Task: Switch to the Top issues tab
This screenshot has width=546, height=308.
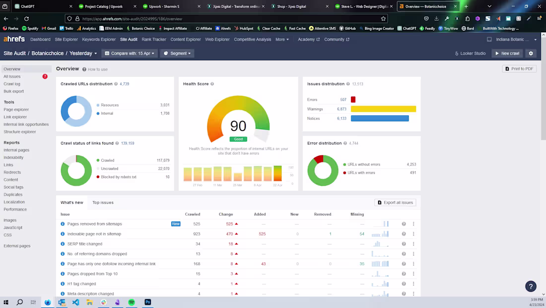Action: [x=103, y=202]
